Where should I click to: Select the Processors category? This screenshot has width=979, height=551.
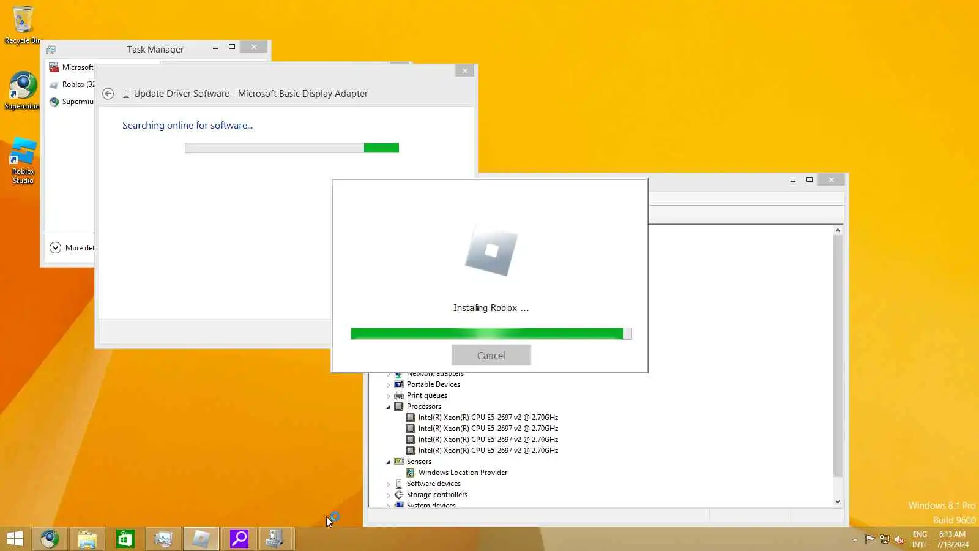pos(424,407)
